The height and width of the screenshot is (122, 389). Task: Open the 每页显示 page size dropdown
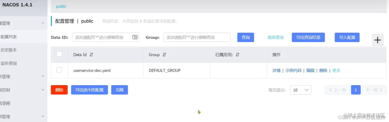click(x=301, y=90)
